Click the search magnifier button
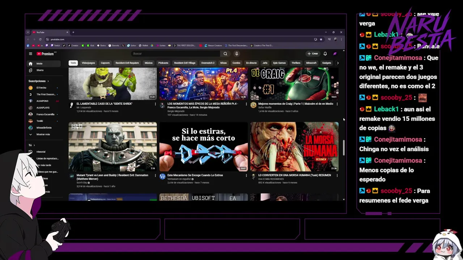Viewport: 463px width, 260px height. point(225,54)
